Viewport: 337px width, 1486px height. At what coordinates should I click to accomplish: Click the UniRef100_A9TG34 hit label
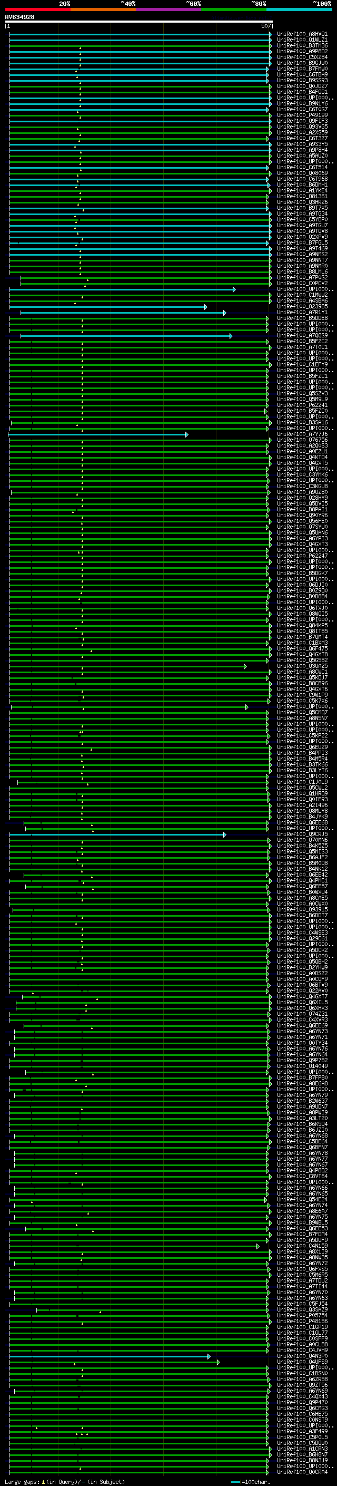click(x=302, y=214)
